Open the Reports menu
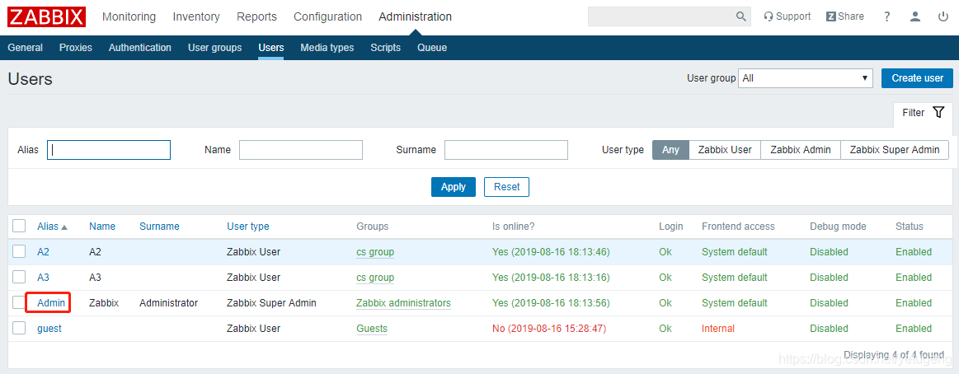This screenshot has width=959, height=374. click(257, 17)
